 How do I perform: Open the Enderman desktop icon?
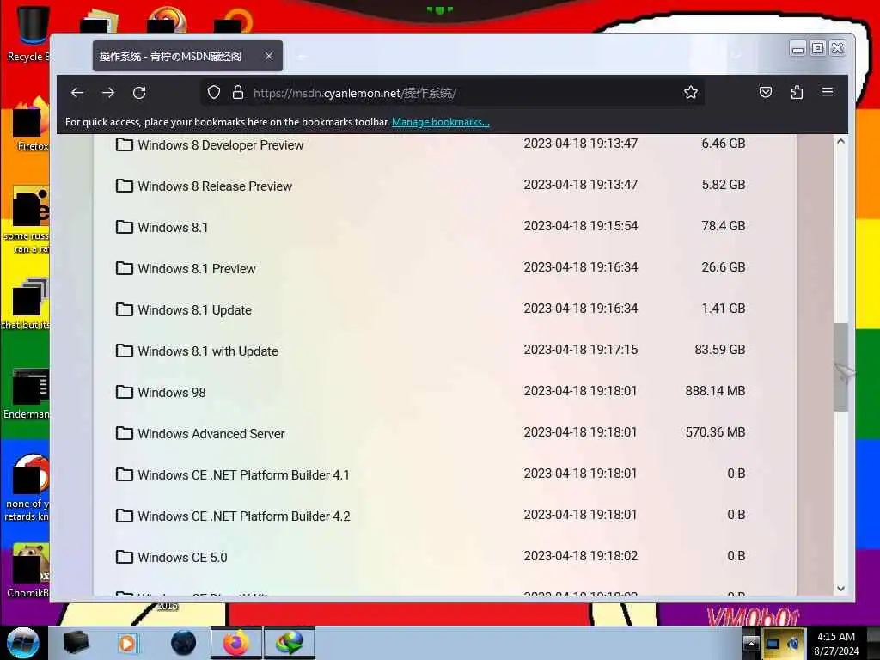point(27,393)
